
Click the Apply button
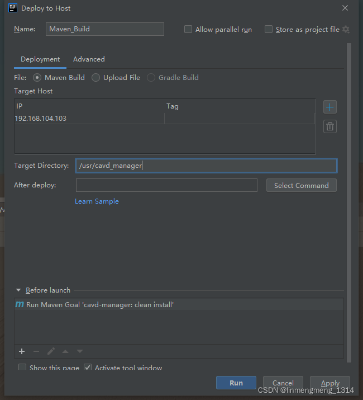(330, 383)
